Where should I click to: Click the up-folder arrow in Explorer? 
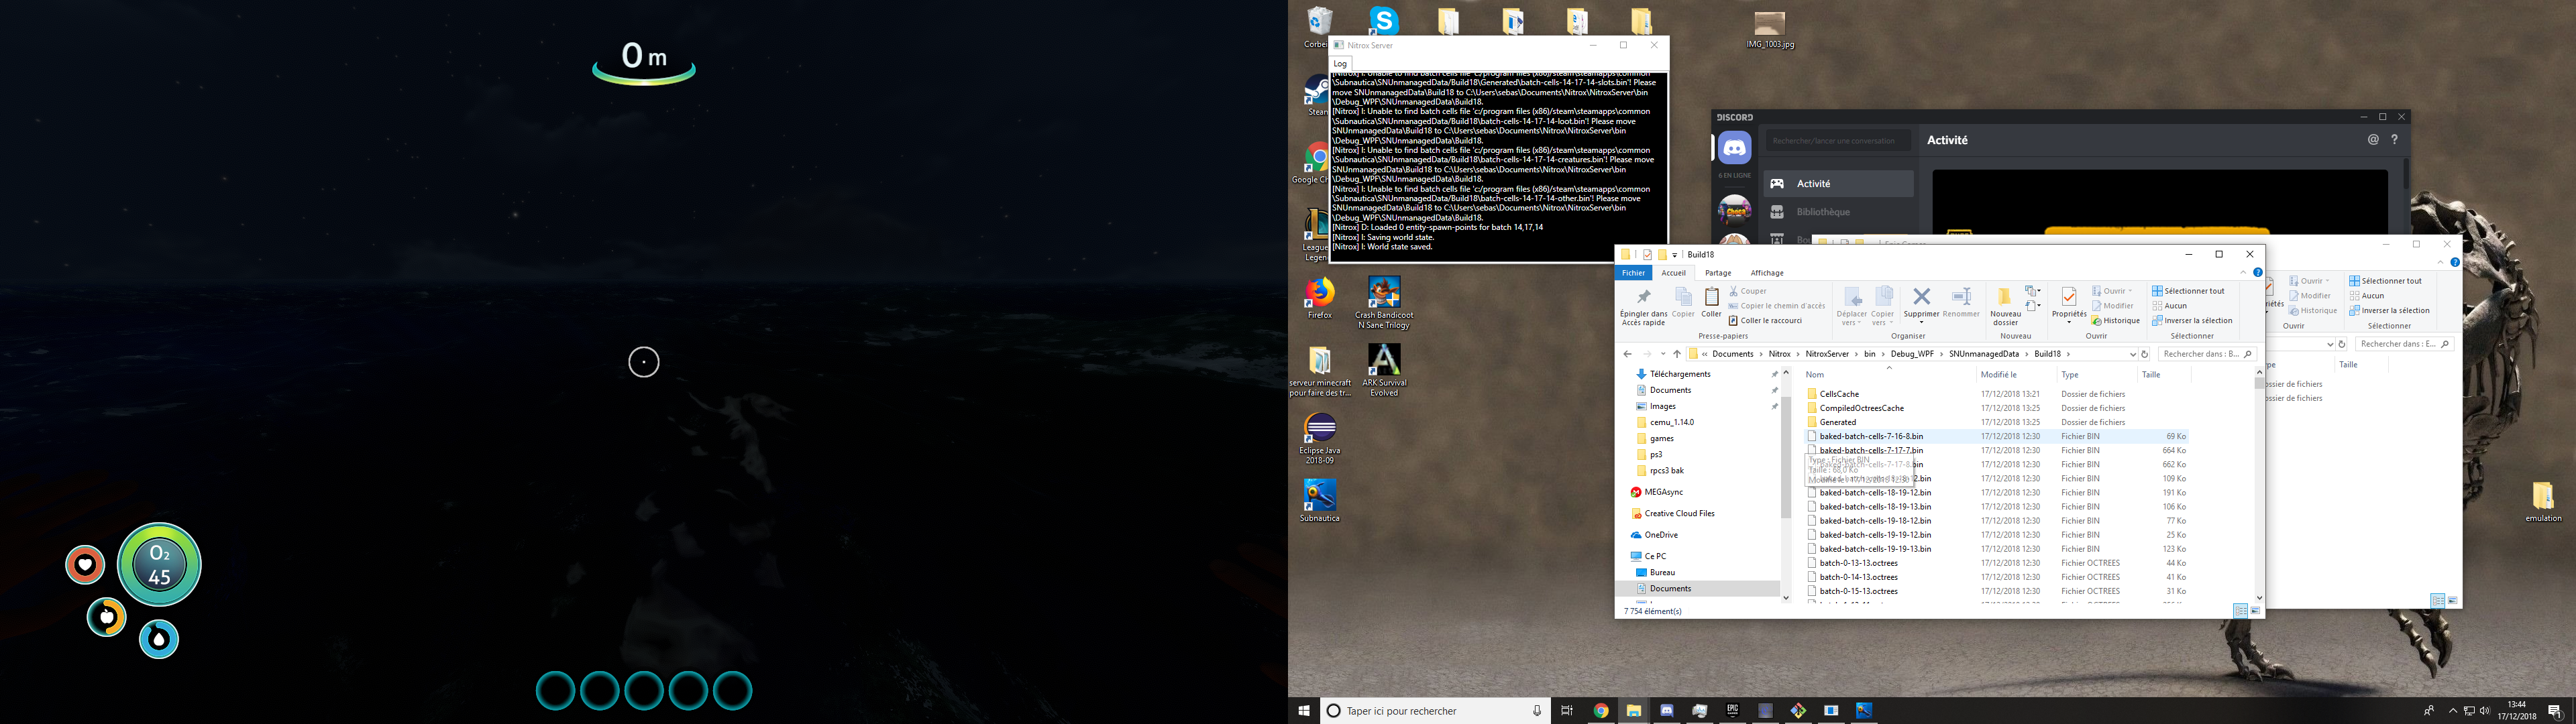tap(1677, 354)
